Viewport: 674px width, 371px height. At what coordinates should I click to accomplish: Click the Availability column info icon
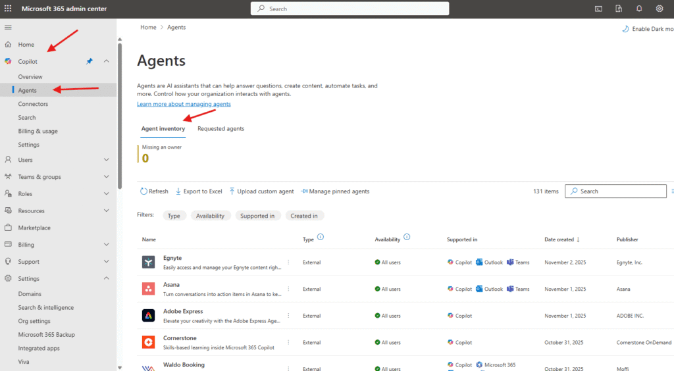tap(407, 237)
